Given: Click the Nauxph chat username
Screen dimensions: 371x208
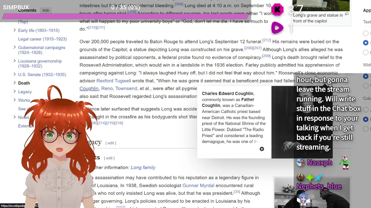Looking at the screenshot, I should coord(320,163).
